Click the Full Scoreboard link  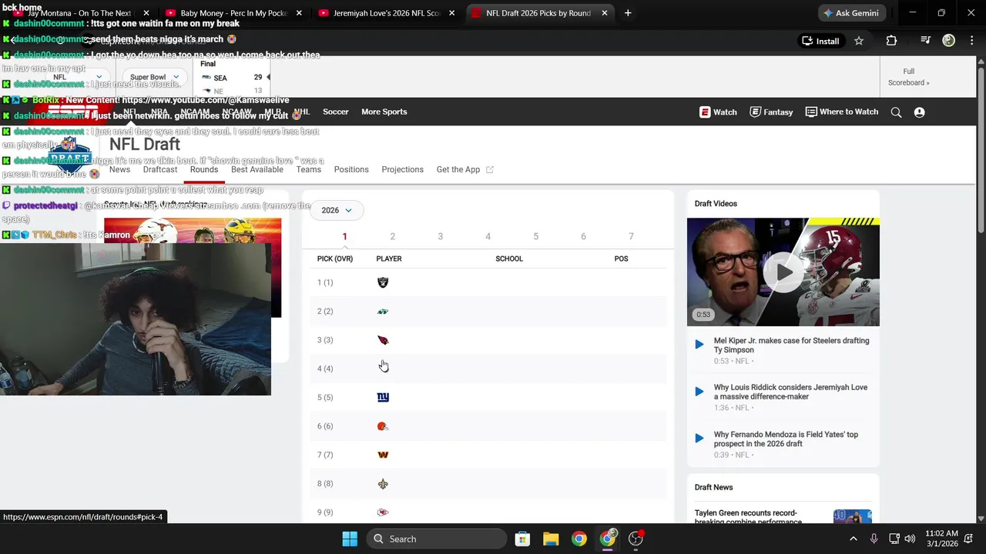click(x=909, y=77)
